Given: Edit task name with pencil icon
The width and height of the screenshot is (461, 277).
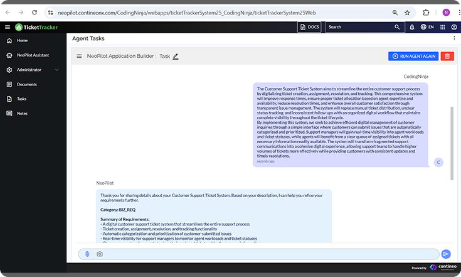Looking at the screenshot, I should (176, 57).
